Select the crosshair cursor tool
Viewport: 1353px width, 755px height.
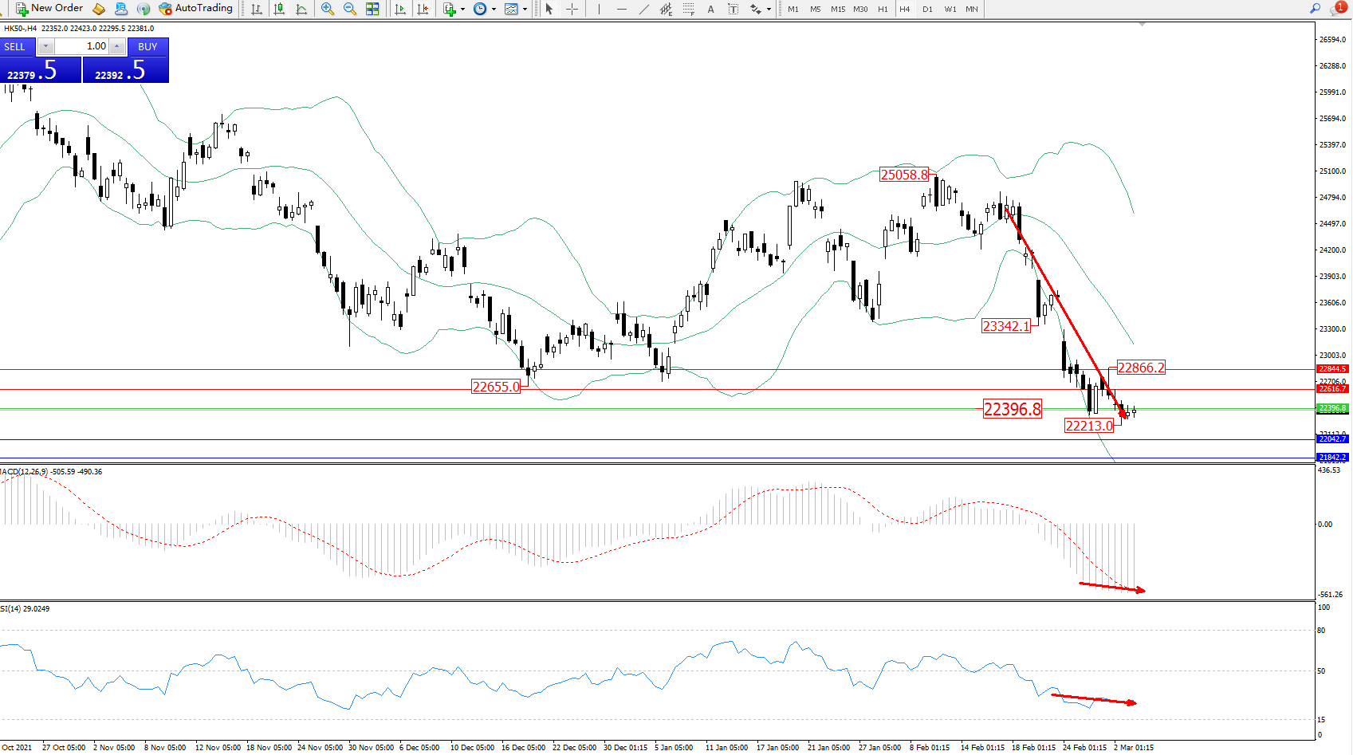pyautogui.click(x=572, y=9)
